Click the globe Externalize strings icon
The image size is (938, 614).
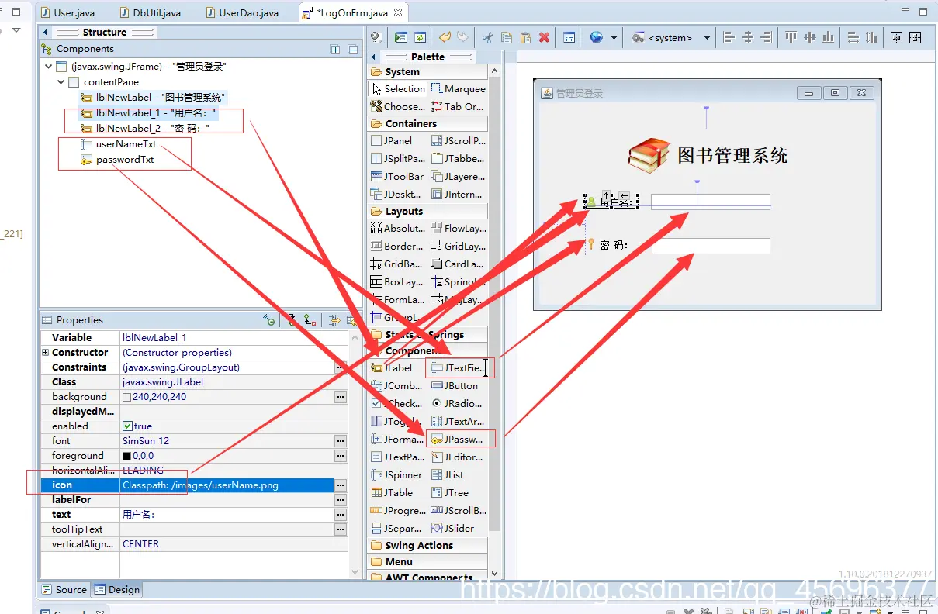(x=597, y=37)
